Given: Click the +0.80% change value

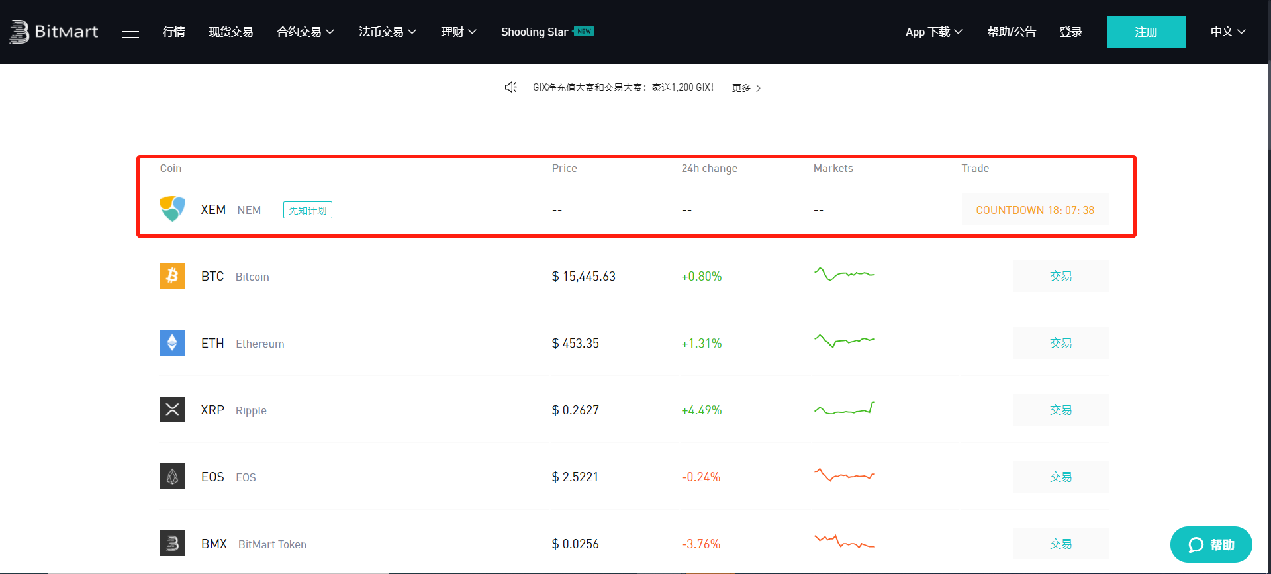Looking at the screenshot, I should [702, 276].
